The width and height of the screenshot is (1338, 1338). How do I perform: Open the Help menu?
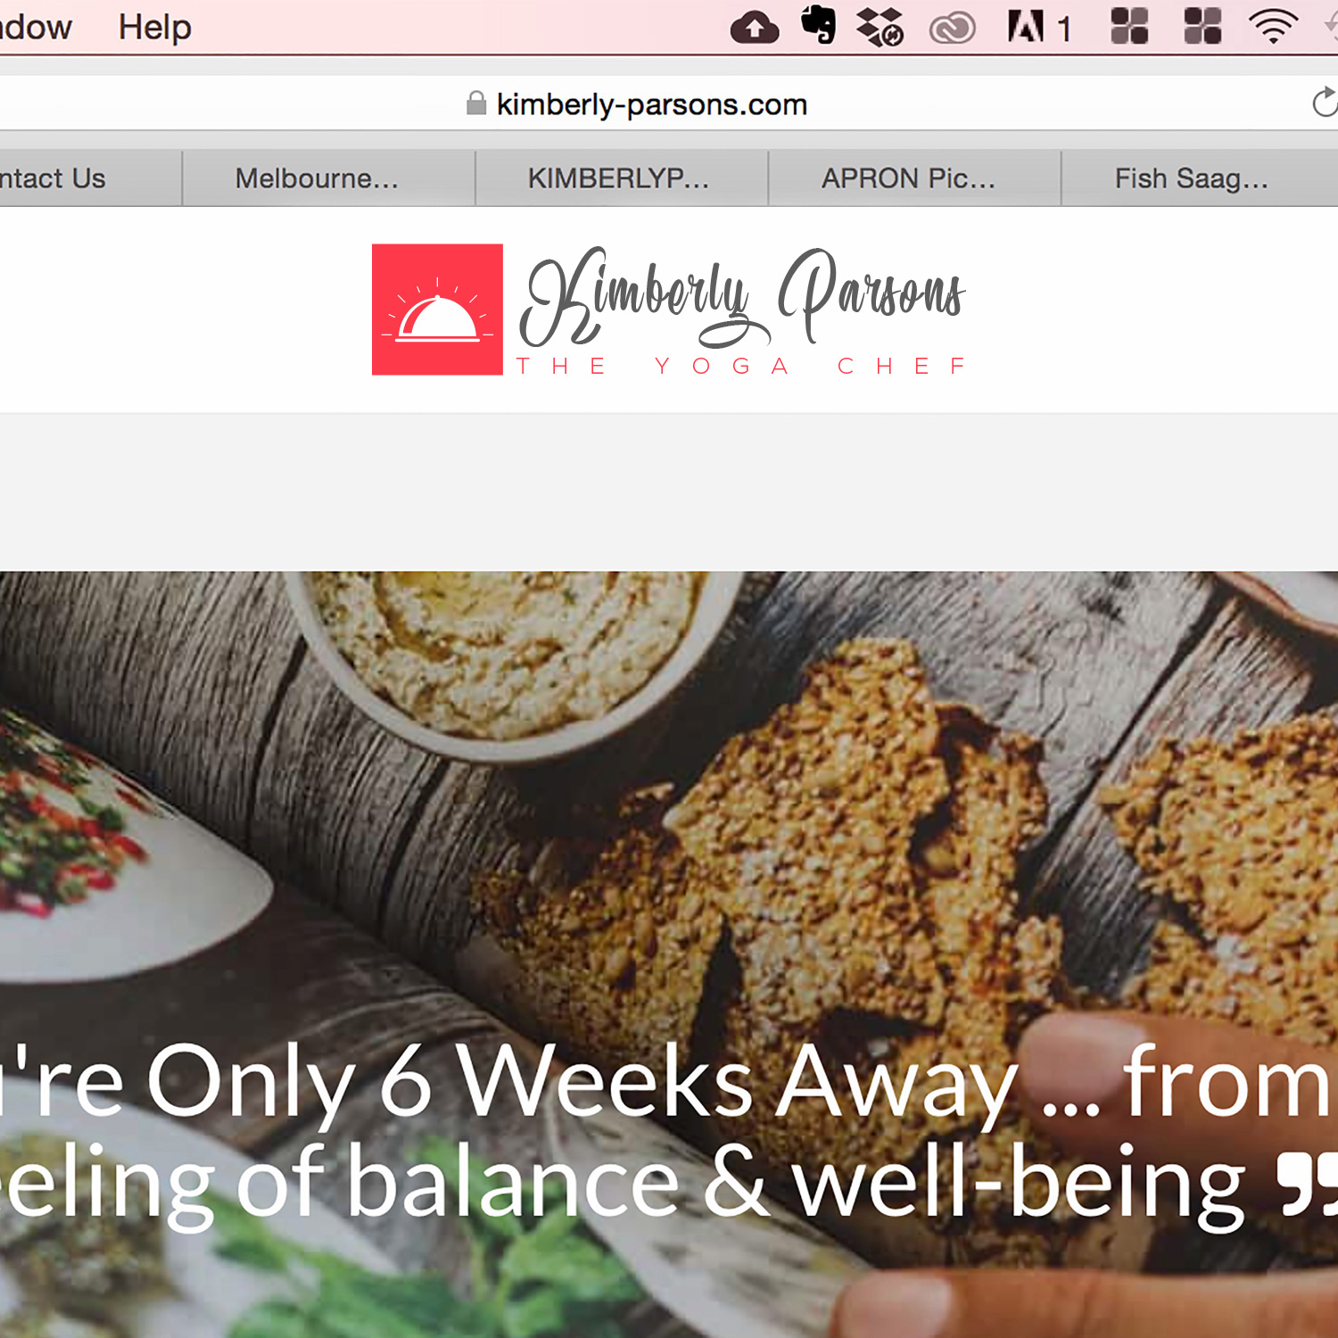(x=155, y=27)
